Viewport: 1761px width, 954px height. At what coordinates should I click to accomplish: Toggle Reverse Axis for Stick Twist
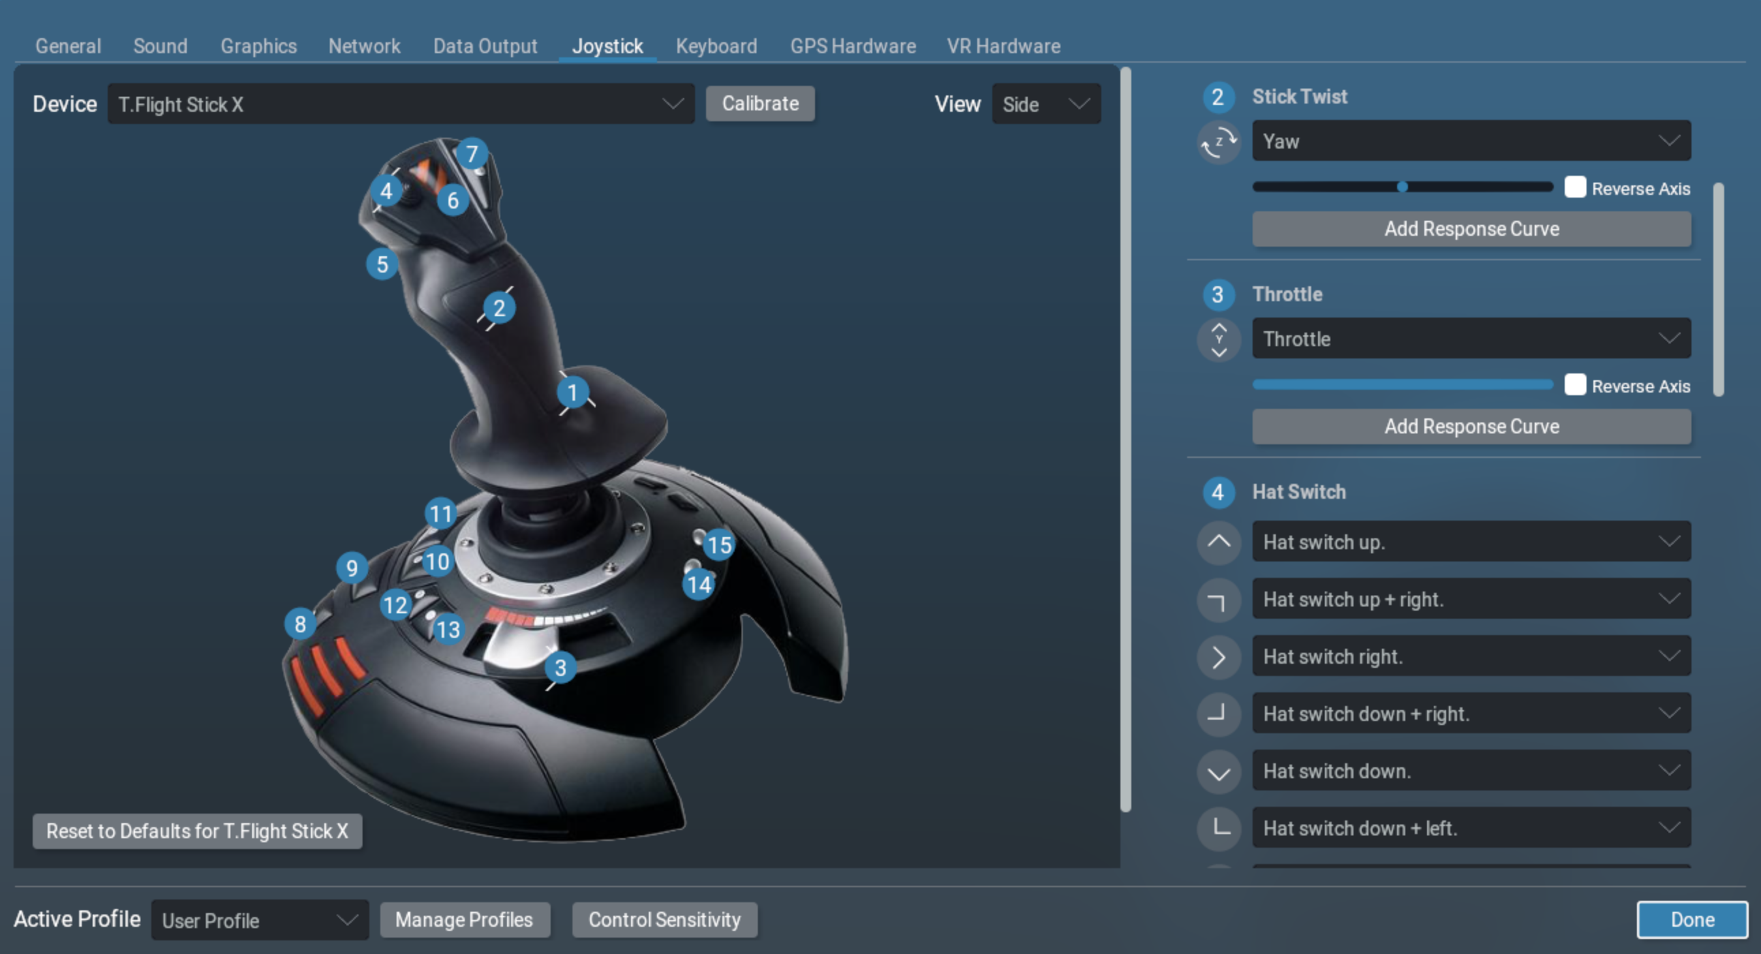1576,187
